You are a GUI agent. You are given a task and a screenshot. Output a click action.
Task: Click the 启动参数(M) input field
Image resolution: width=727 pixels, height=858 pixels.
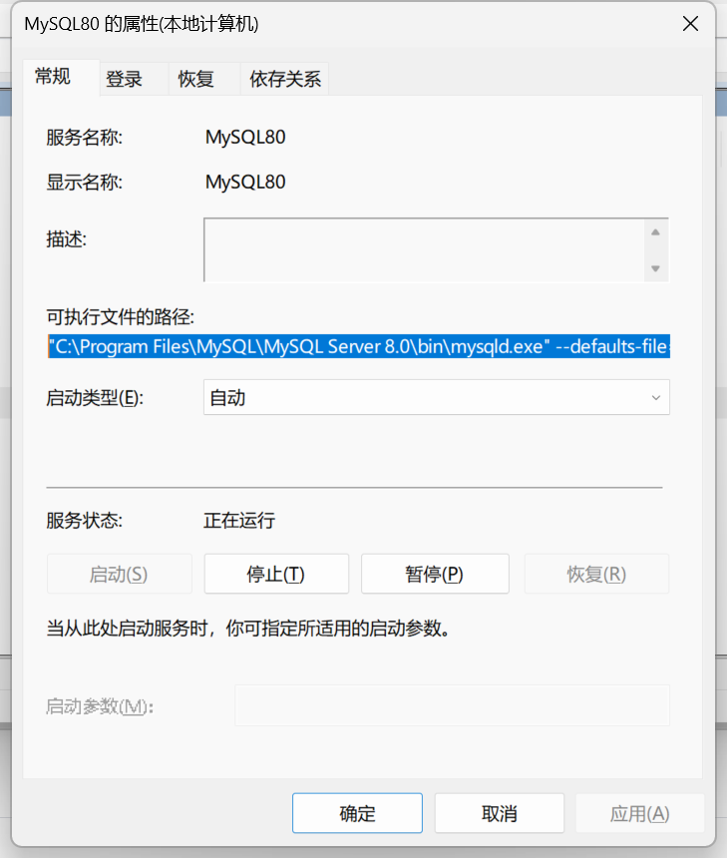(451, 705)
